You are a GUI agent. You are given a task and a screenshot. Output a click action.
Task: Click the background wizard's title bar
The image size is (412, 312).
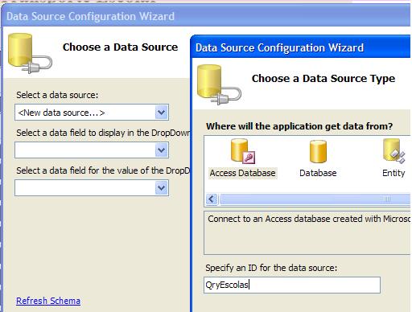tap(205, 16)
